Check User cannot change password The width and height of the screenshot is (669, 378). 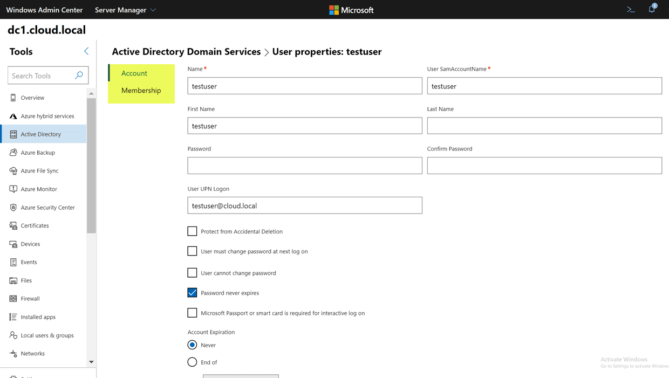click(x=192, y=273)
